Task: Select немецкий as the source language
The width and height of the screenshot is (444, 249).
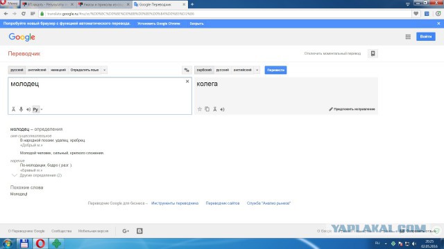Action: [58, 70]
